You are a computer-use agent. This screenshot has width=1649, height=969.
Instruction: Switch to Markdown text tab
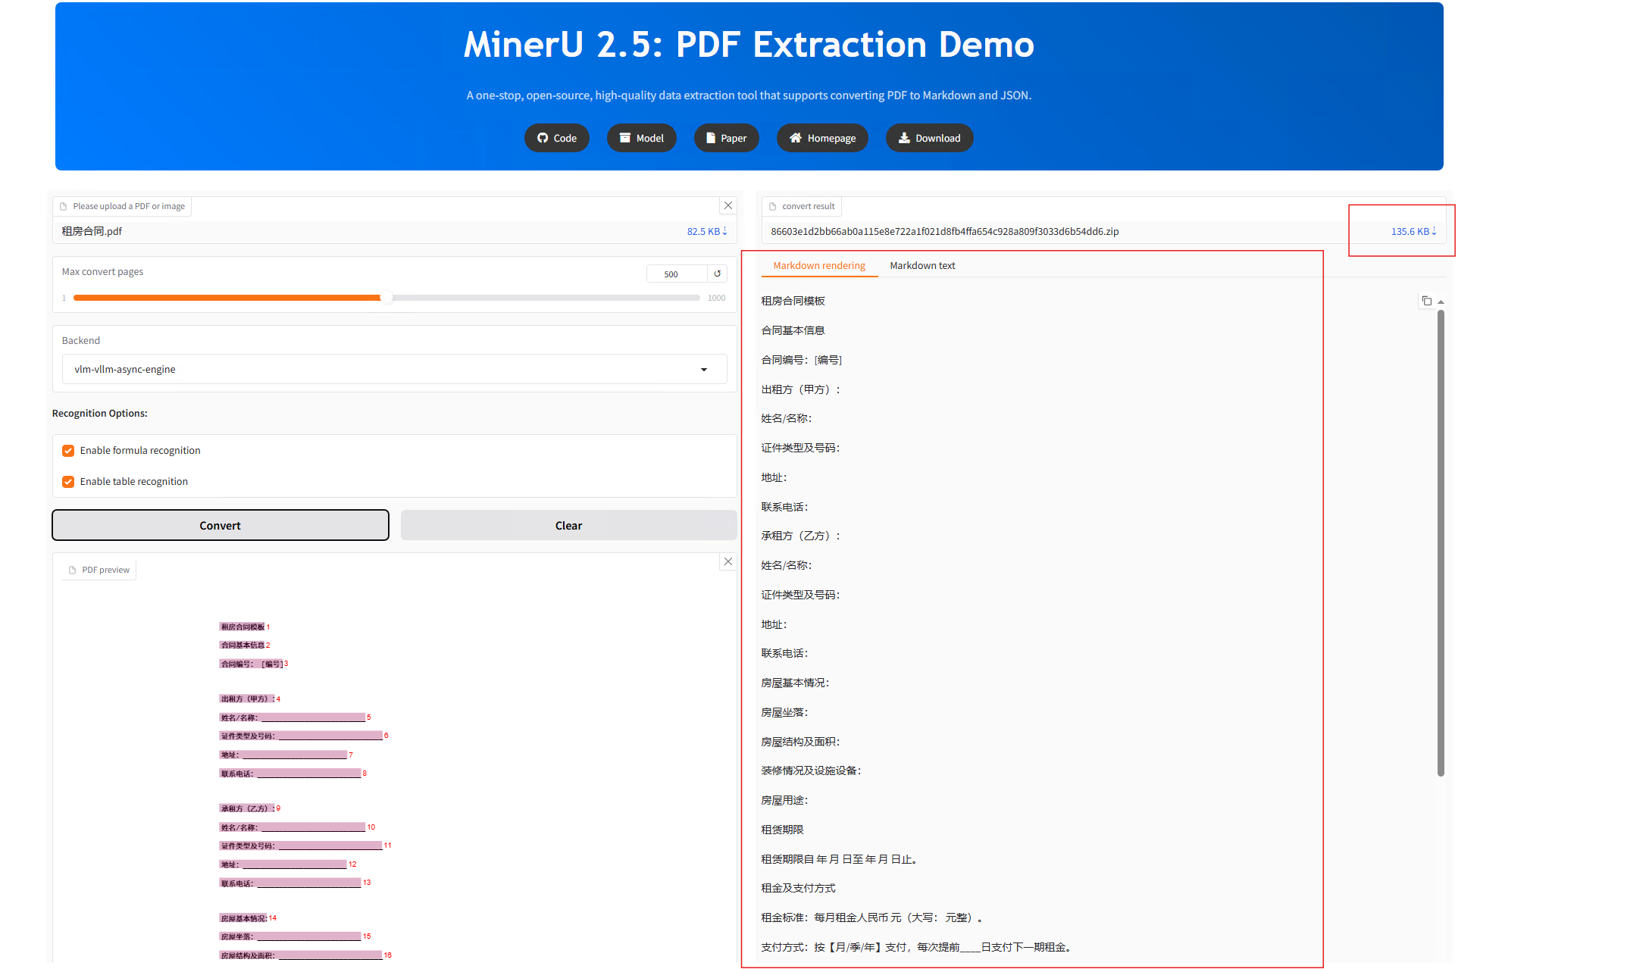tap(921, 266)
